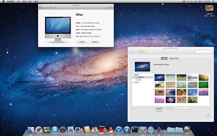
Task: Switch to the 屏幕保护程序 tab
Action: pos(174,58)
